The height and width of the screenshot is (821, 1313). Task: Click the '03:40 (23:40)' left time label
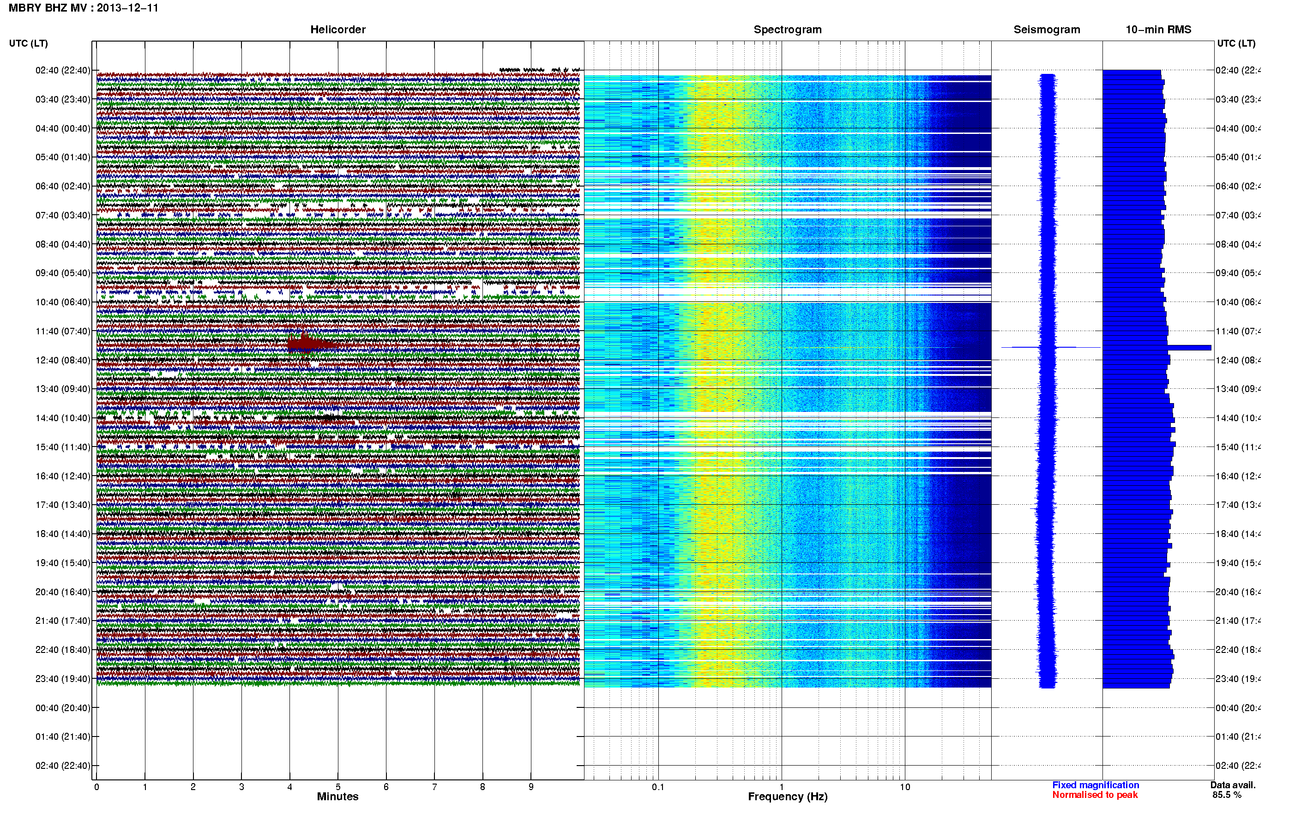[63, 99]
